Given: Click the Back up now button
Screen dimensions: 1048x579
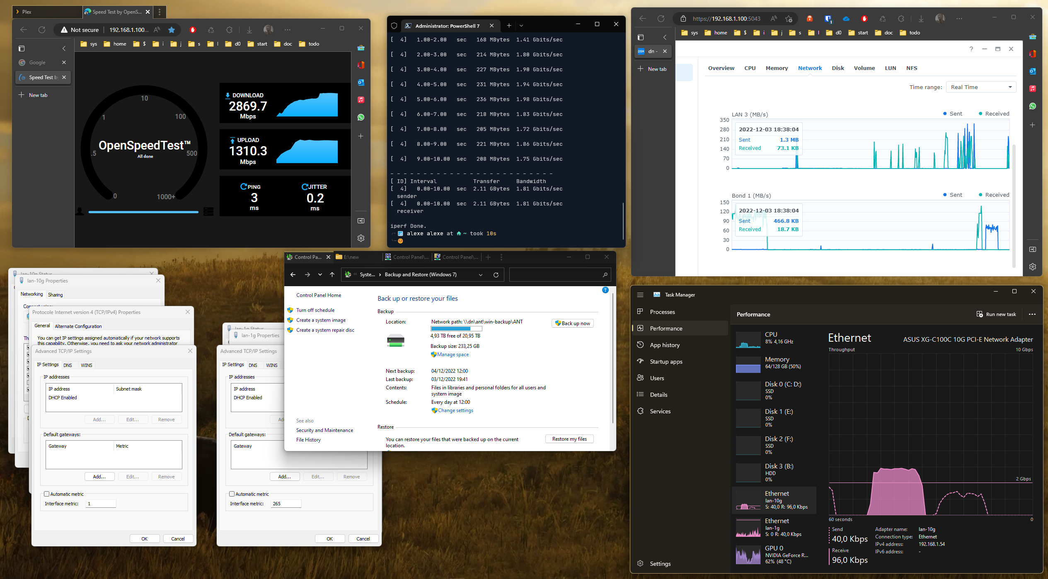Looking at the screenshot, I should pos(572,323).
